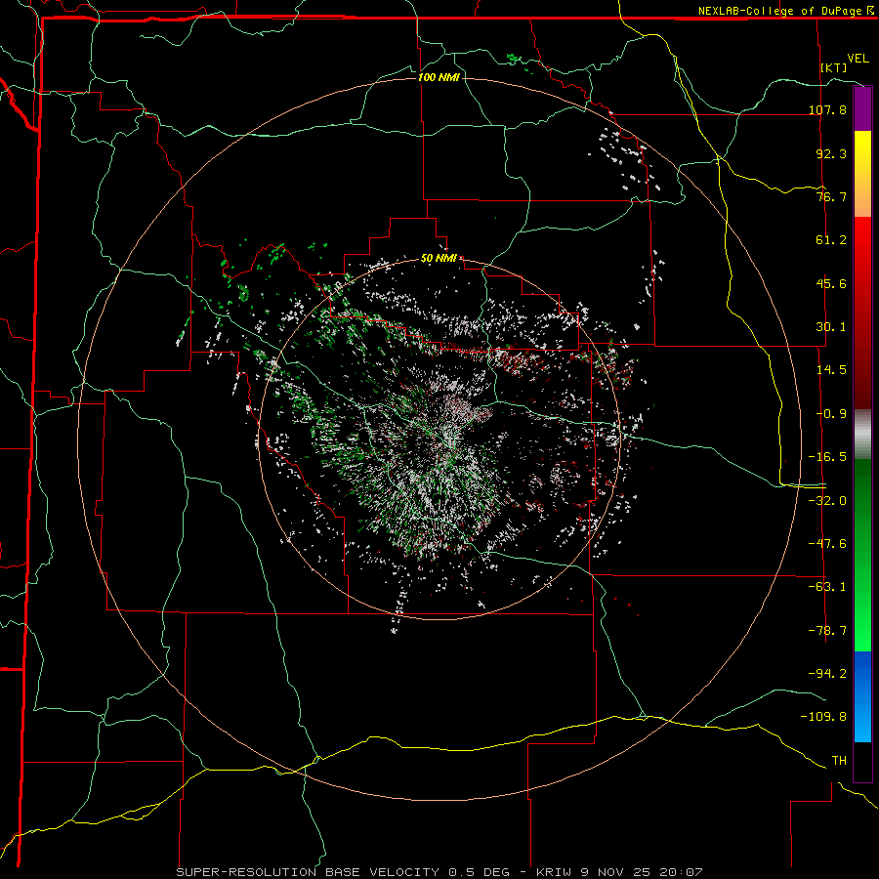Click the -78.7 velocity scale value
The height and width of the screenshot is (879, 879).
827,631
